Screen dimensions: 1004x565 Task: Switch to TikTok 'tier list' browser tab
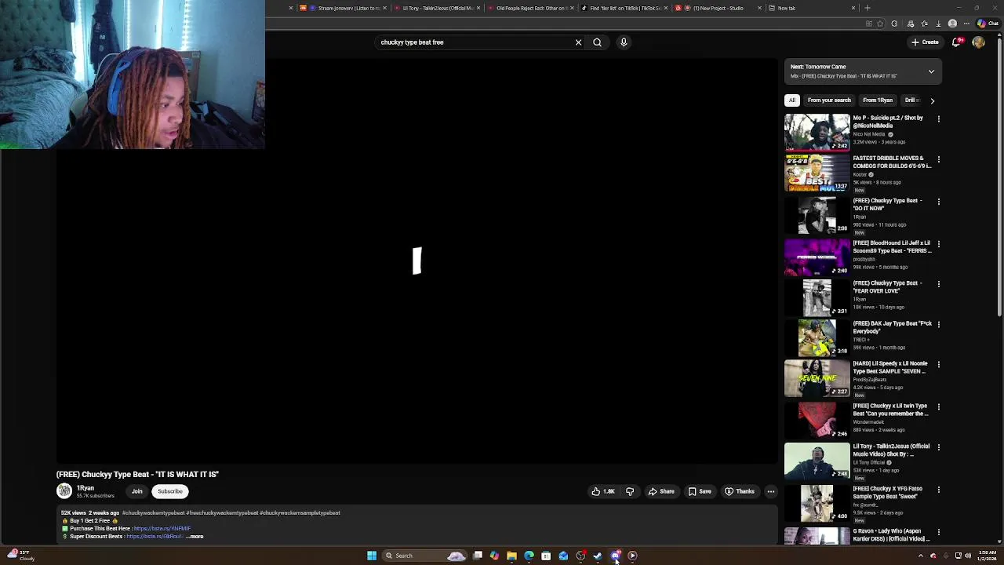(624, 8)
